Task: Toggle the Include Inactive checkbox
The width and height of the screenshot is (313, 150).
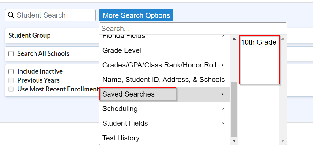Action: pyautogui.click(x=11, y=72)
